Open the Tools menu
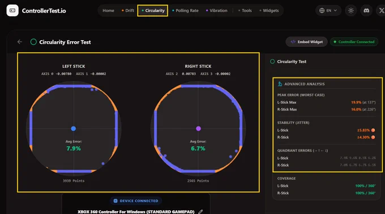 [245, 11]
